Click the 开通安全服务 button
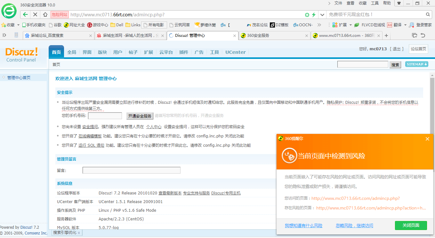Viewport: 435px width, 238px height. [140, 116]
